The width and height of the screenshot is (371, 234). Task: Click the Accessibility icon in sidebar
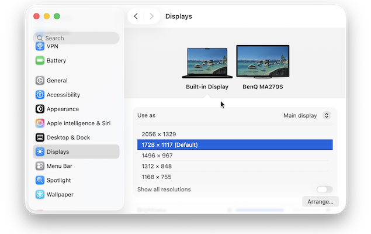(40, 95)
